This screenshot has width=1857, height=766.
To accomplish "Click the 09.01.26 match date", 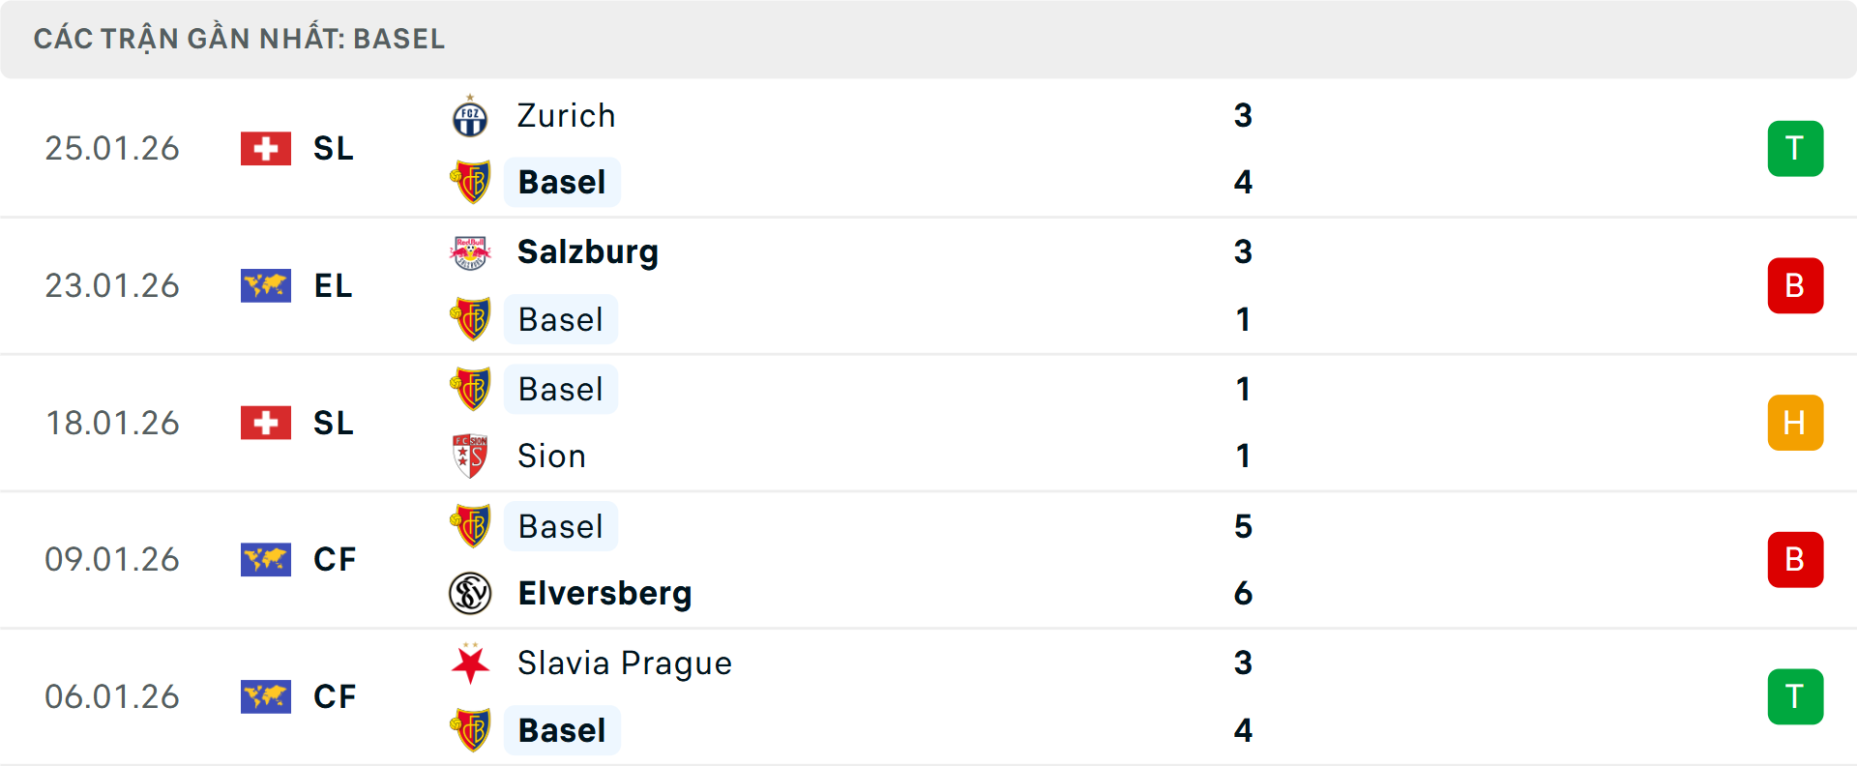I will pyautogui.click(x=112, y=560).
